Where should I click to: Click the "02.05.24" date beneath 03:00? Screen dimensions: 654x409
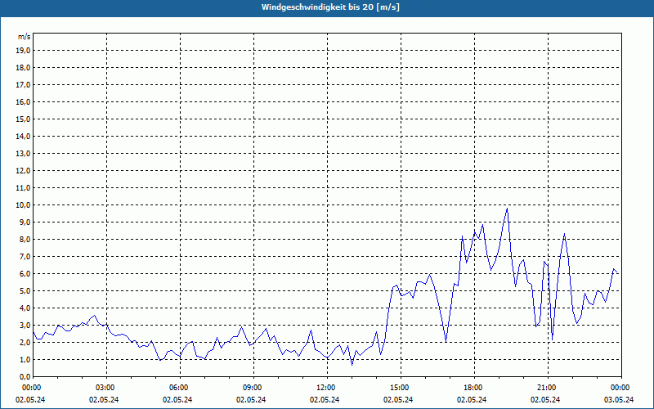tap(104, 399)
